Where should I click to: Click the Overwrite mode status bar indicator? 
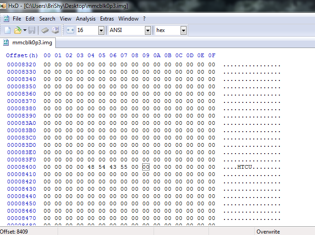pyautogui.click(x=268, y=232)
